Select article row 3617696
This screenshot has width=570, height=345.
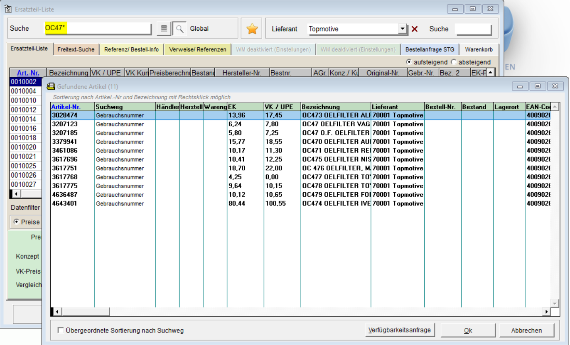coord(300,159)
